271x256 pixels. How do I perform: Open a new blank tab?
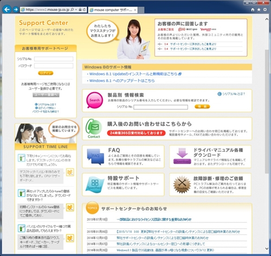click(141, 10)
